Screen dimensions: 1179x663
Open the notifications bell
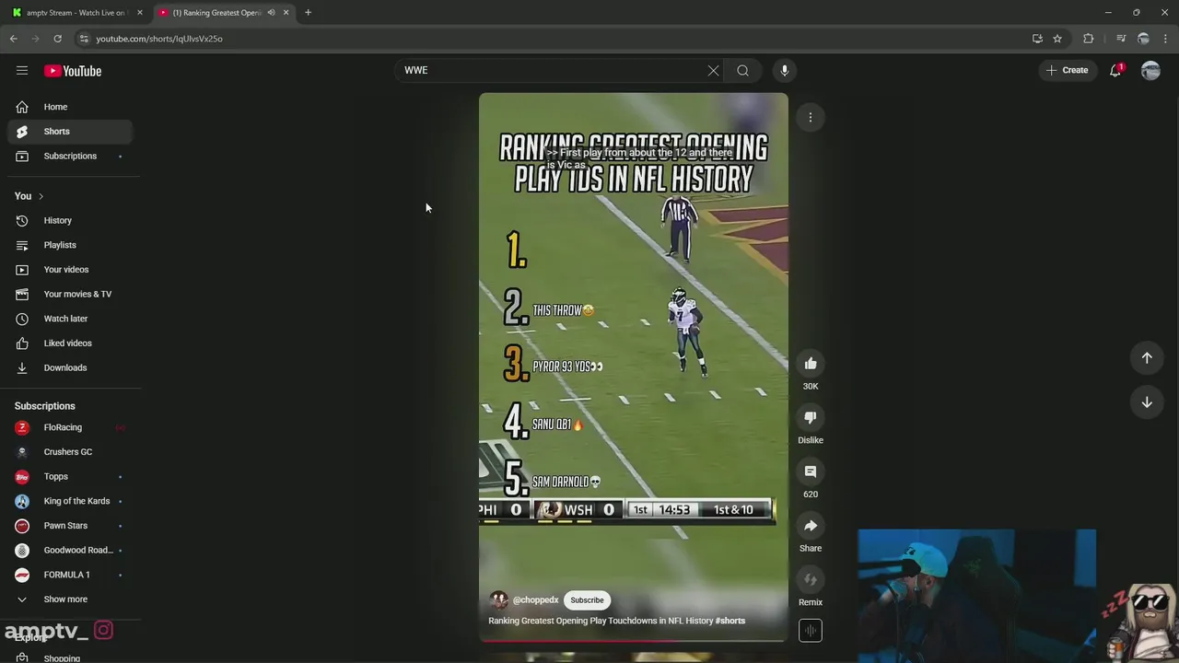tap(1115, 70)
